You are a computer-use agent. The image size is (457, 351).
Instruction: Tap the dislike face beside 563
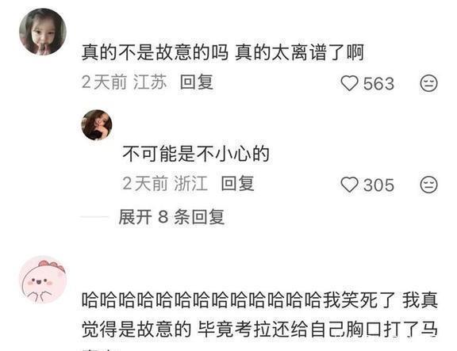click(428, 83)
